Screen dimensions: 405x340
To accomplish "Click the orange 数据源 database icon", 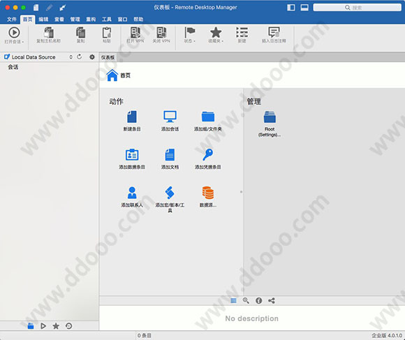I will click(x=208, y=193).
